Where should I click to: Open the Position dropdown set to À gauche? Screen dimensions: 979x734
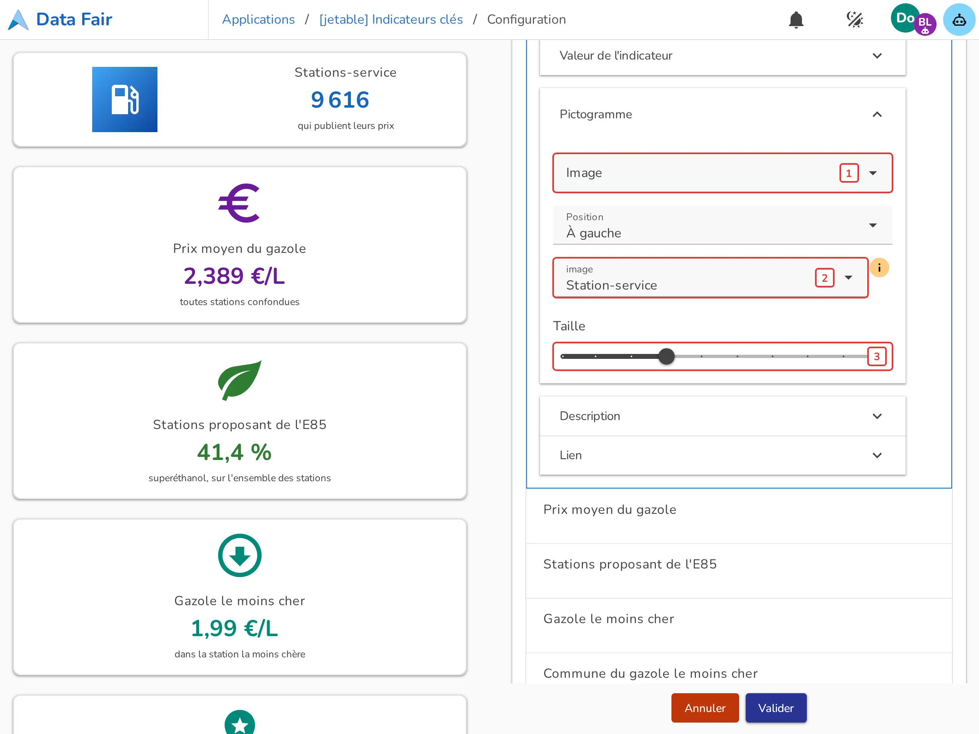722,225
